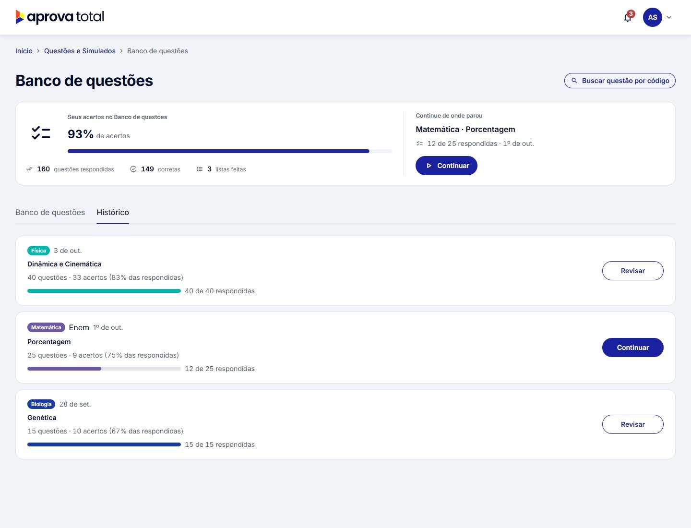
Task: Click Banco de questões breadcrumb text
Action: 157,51
